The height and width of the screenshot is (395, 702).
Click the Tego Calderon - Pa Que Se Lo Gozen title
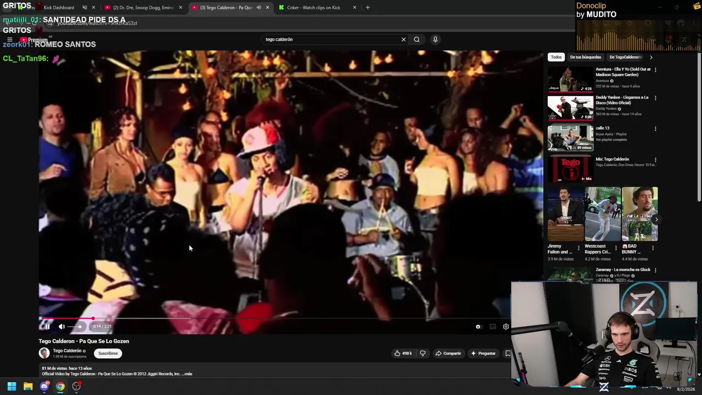point(84,341)
